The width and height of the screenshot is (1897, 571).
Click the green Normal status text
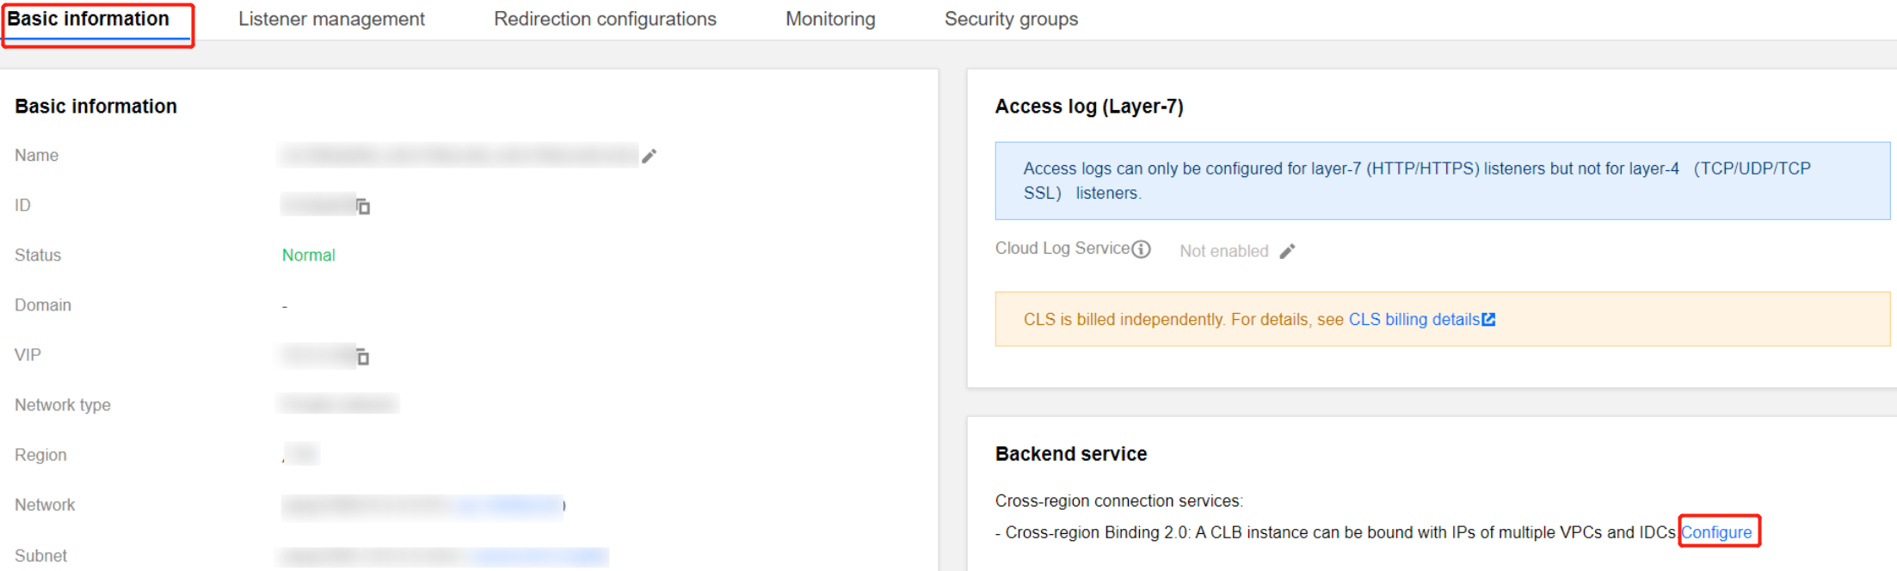pyautogui.click(x=309, y=255)
